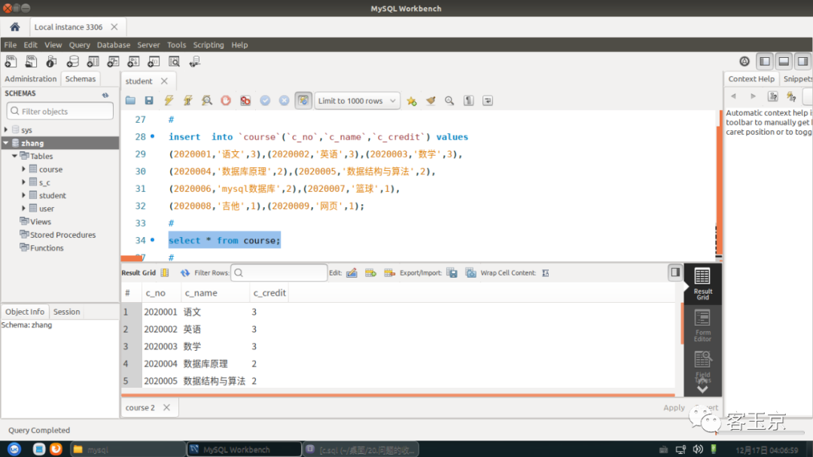The width and height of the screenshot is (813, 457).
Task: Expand the s_c table node
Action: click(x=23, y=182)
